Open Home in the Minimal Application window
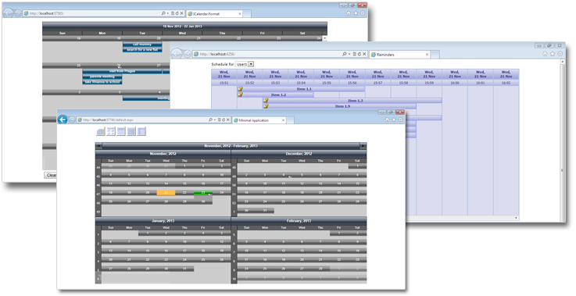This screenshot has width=576, height=296. 387,119
